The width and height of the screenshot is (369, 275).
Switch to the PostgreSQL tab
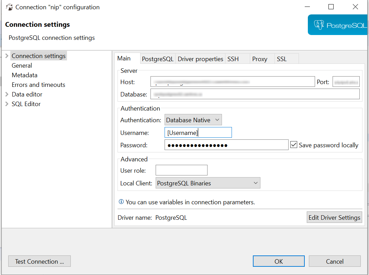[158, 59]
